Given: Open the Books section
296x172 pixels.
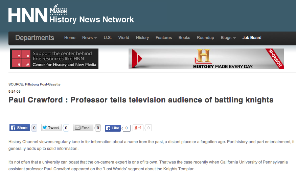Looking at the screenshot, I should click(184, 38).
